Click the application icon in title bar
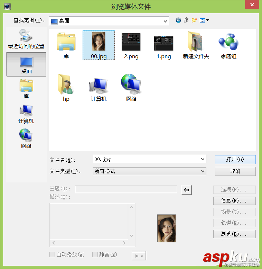The image size is (262, 269). click(7, 7)
